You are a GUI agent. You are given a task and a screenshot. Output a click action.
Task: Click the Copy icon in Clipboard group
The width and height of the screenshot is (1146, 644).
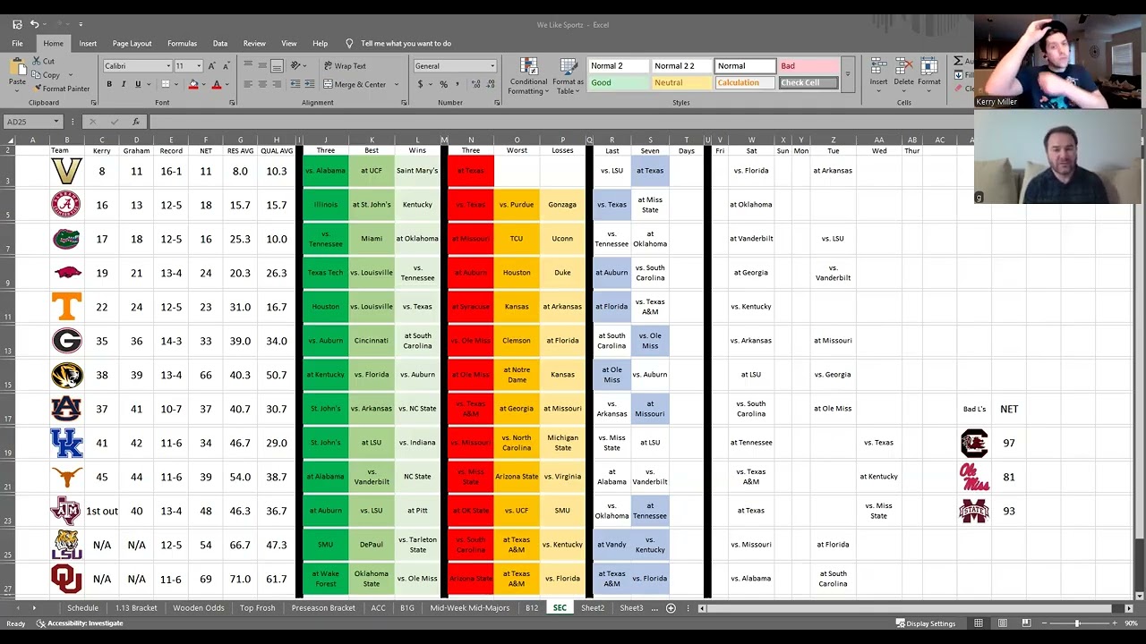[37, 75]
